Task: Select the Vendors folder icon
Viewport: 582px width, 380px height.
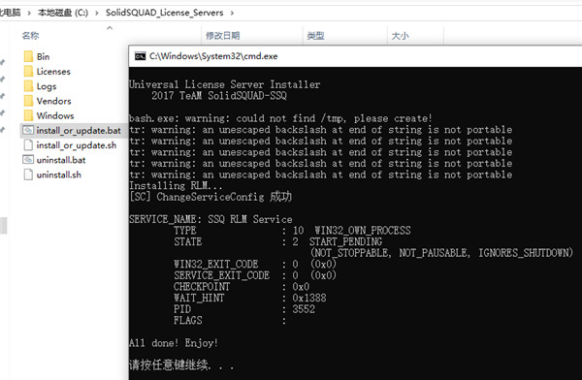Action: click(28, 101)
